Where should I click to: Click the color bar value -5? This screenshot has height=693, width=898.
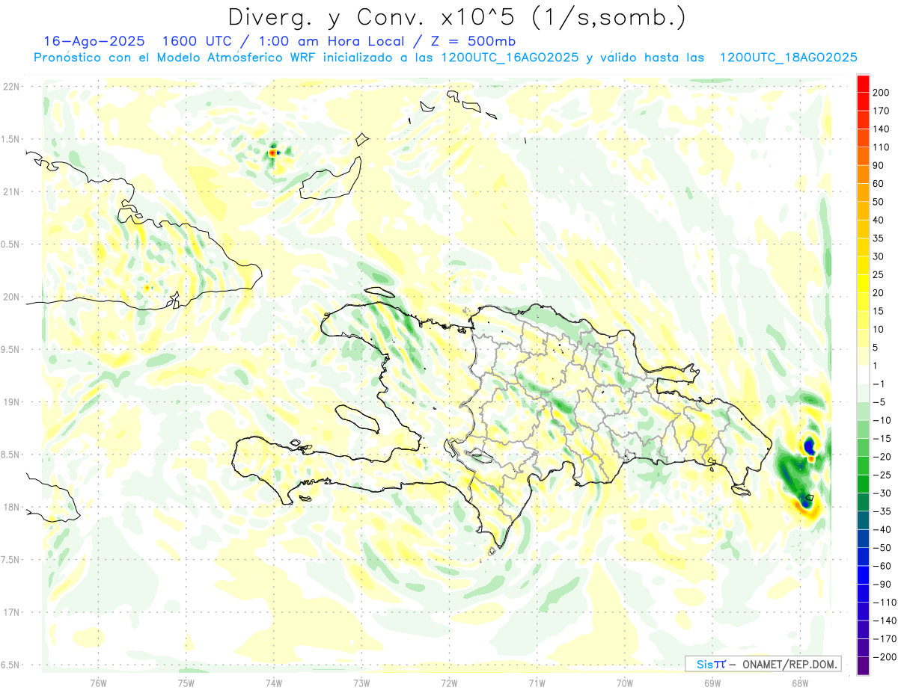pos(880,402)
